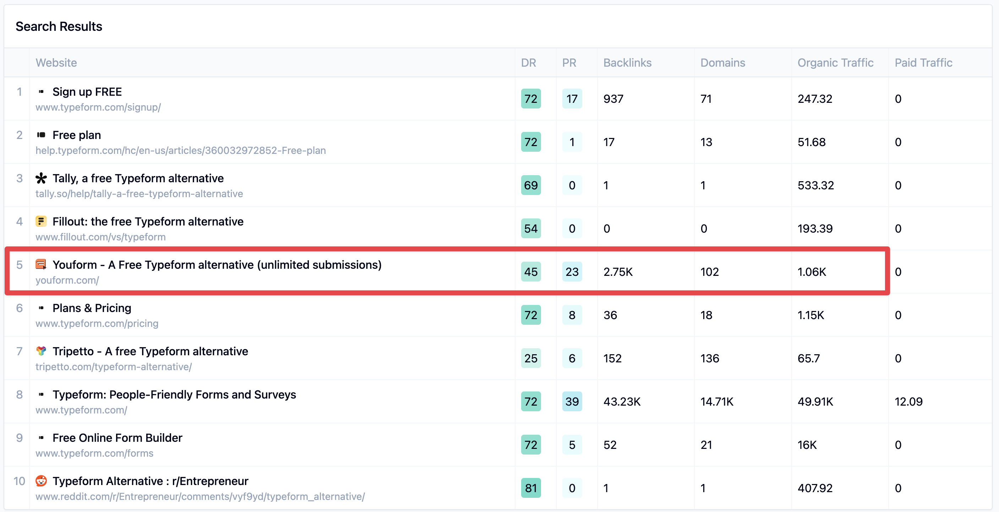
Task: Click the PR badge 39 for Typeform homepage
Action: pyautogui.click(x=572, y=402)
